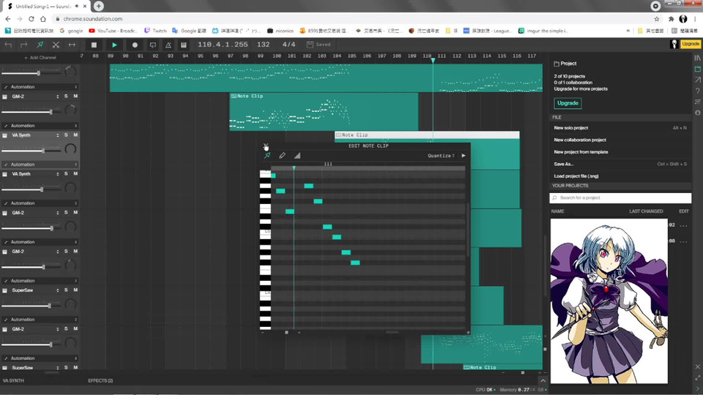Viewport: 703px width, 395px height.
Task: Activate the scissors cut tool
Action: [56, 45]
